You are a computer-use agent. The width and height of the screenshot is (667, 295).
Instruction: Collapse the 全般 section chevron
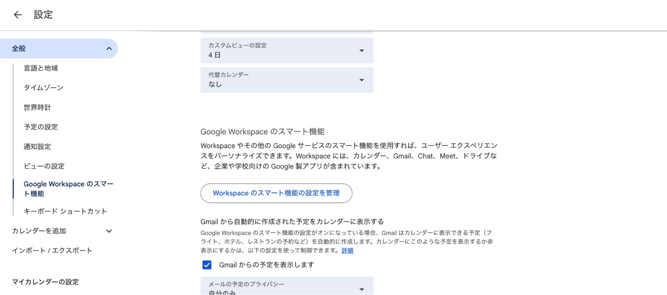pos(108,48)
